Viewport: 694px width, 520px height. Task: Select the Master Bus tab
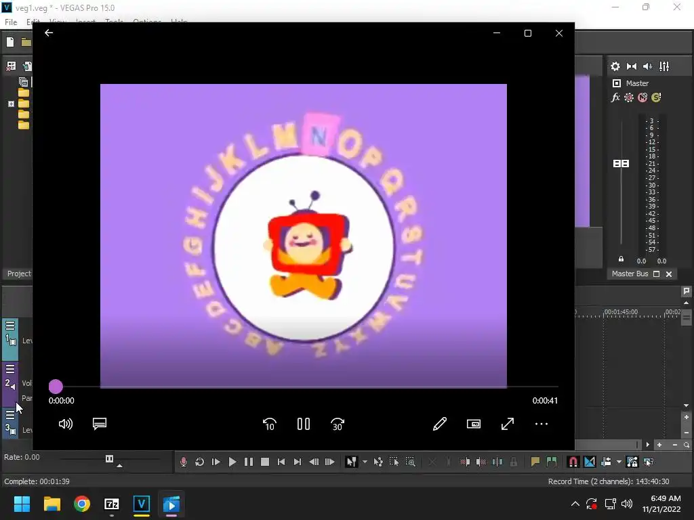[x=630, y=274]
